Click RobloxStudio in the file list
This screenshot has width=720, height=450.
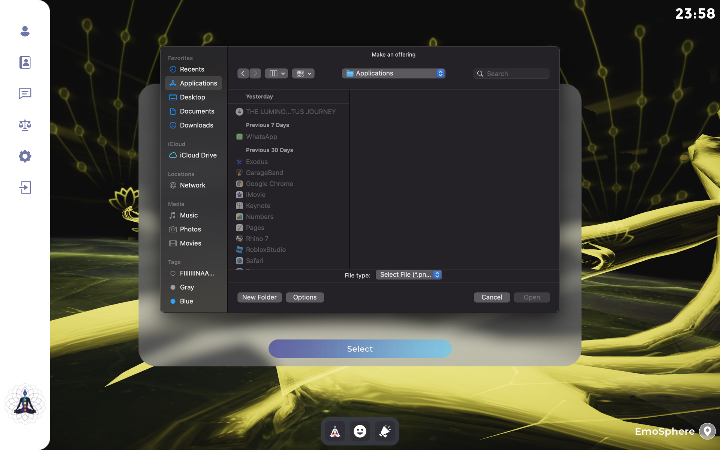tap(289, 250)
